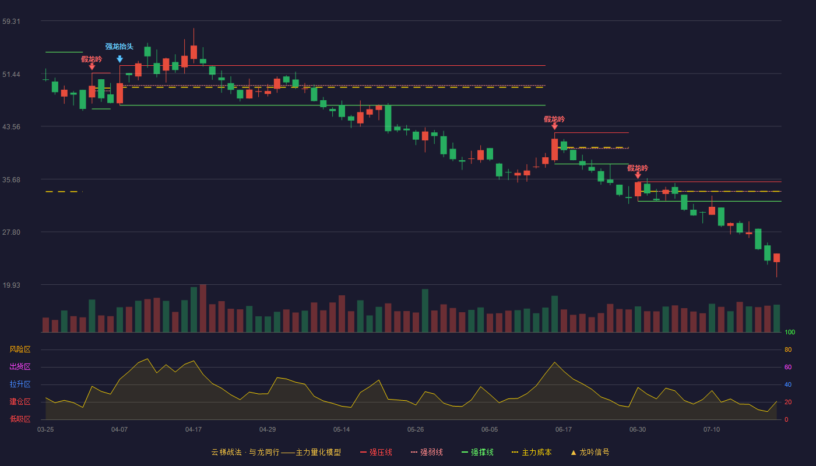Select the 建仓区 zone label
The height and width of the screenshot is (466, 816).
(20, 402)
